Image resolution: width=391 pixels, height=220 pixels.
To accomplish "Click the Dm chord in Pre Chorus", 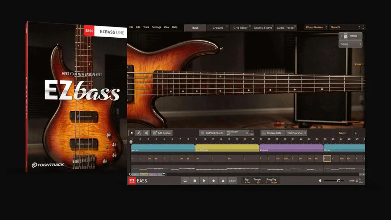I will point(203,158).
